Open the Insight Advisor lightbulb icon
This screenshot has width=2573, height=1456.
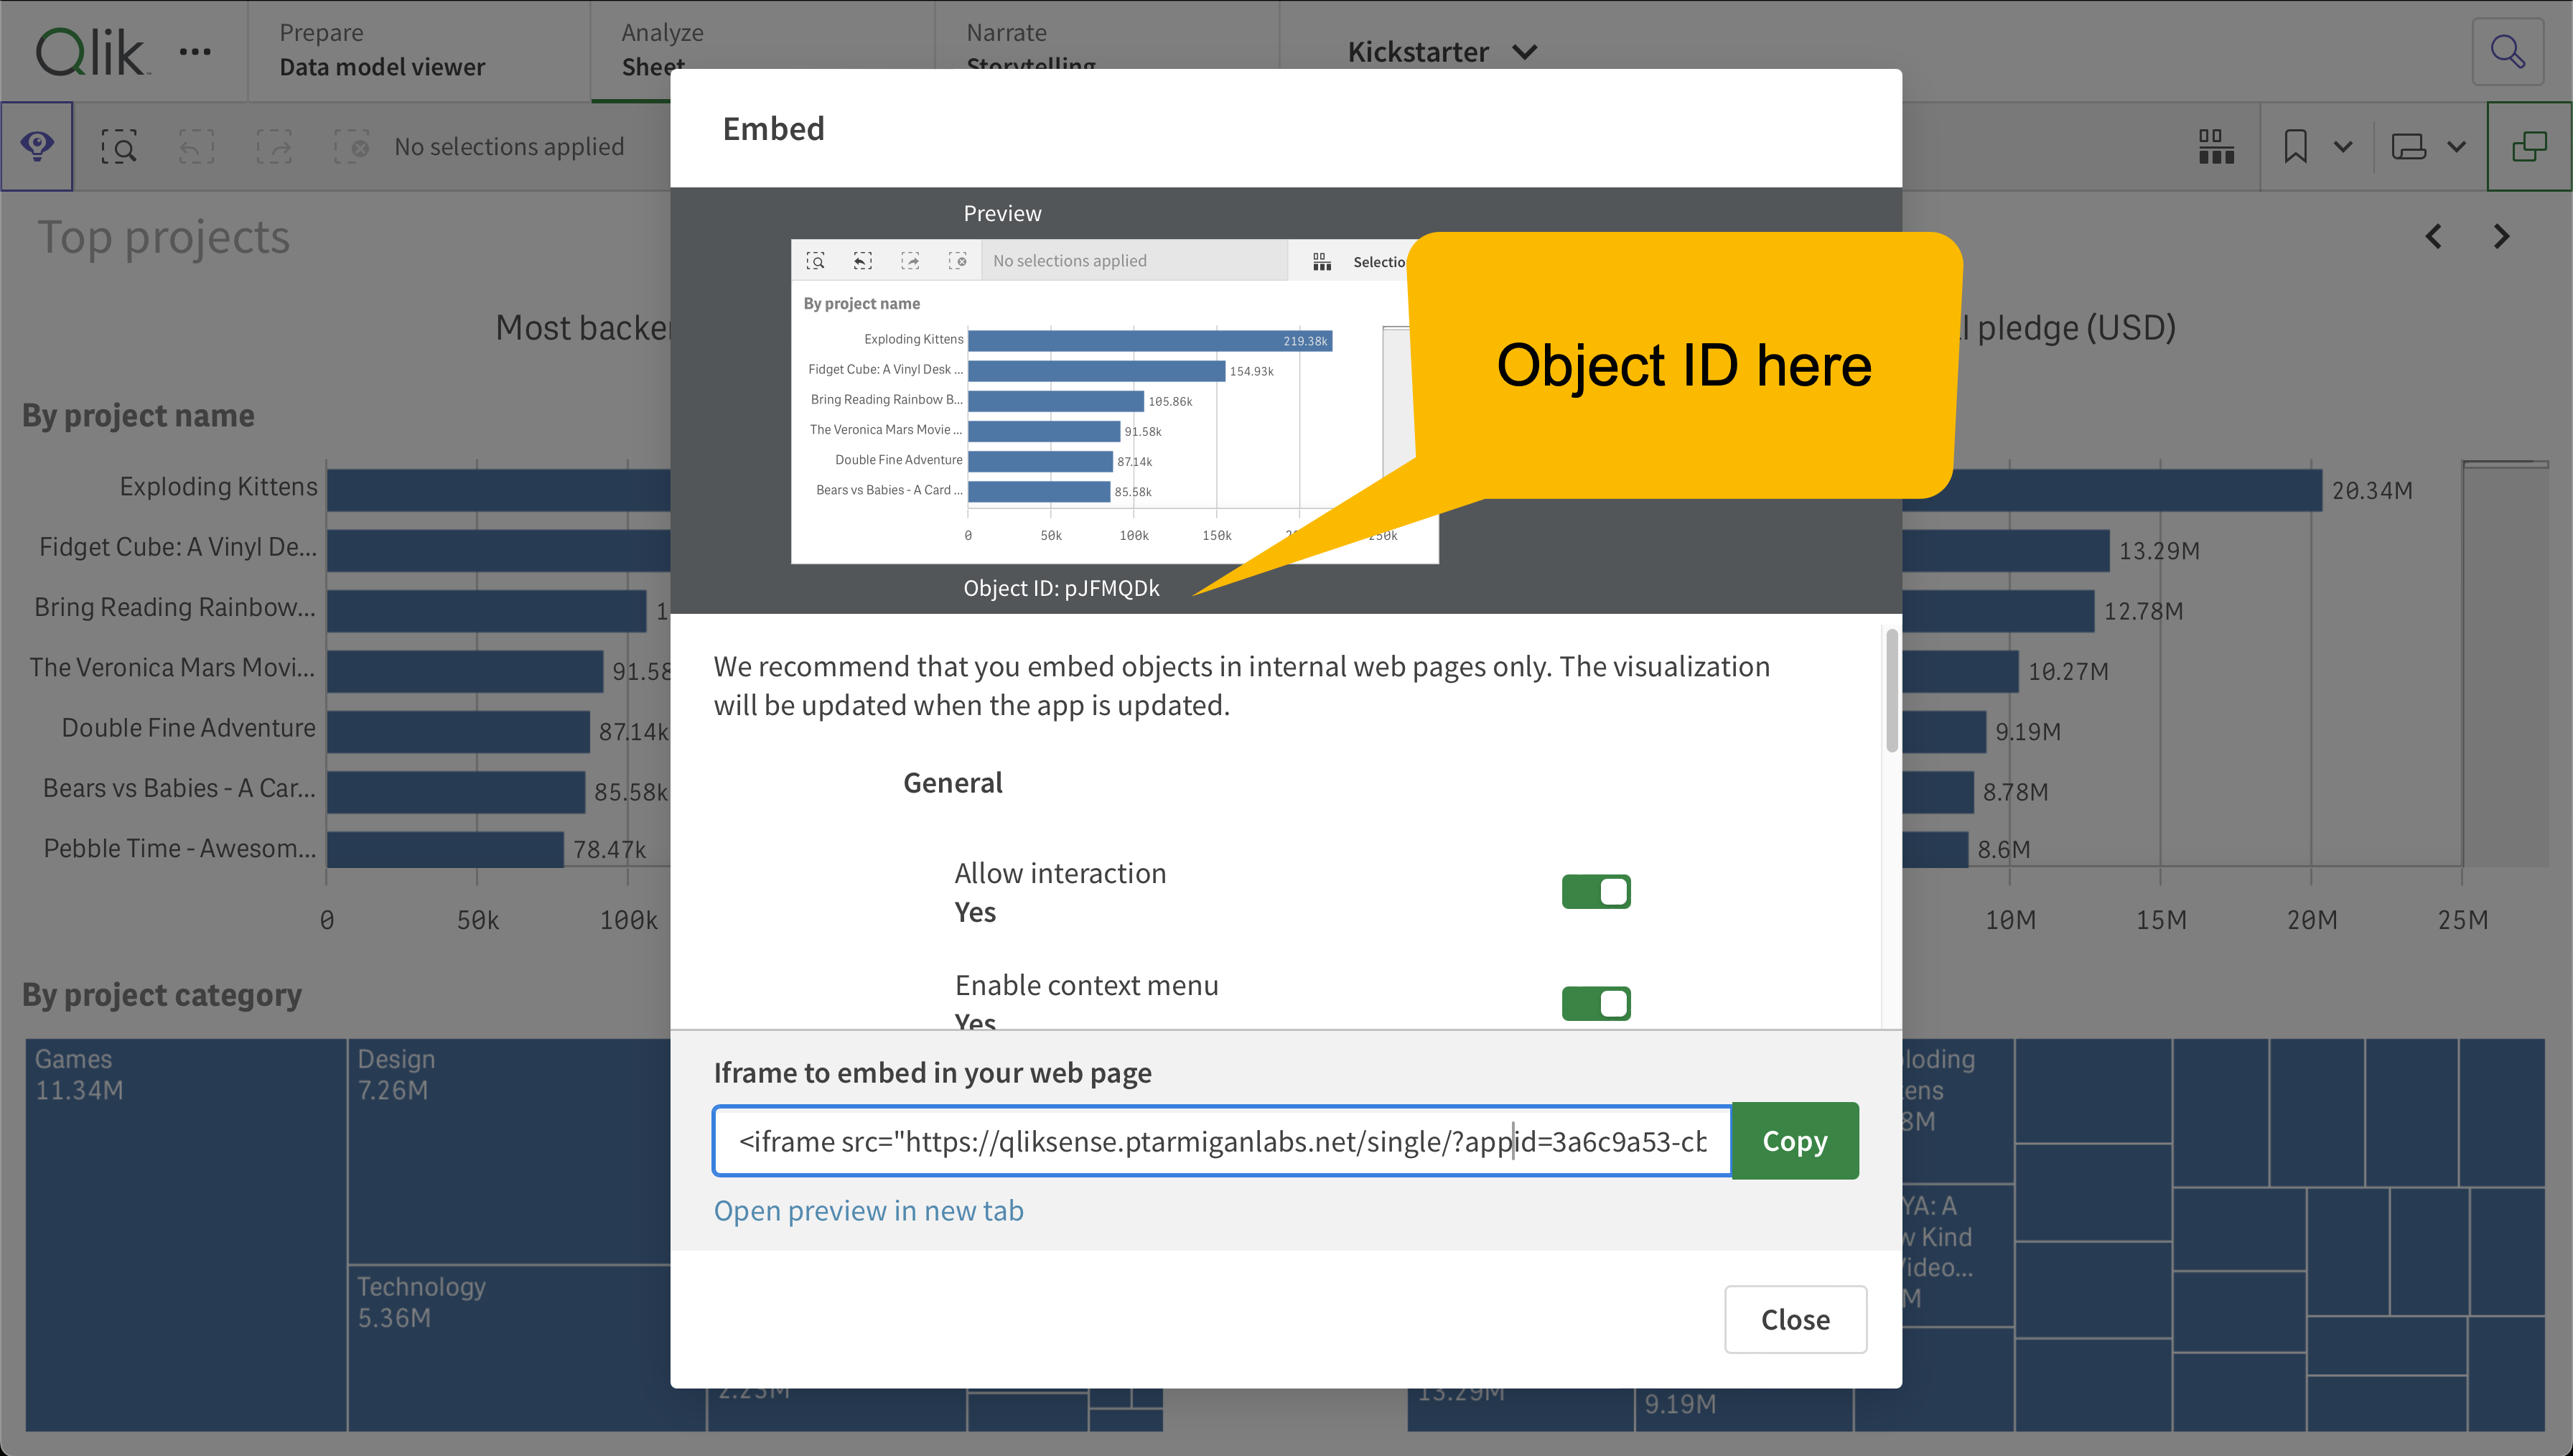coord(37,146)
